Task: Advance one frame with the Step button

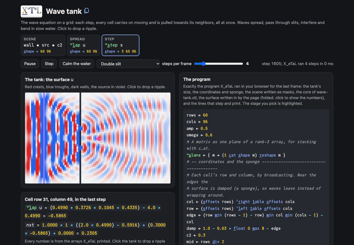Action: point(49,64)
